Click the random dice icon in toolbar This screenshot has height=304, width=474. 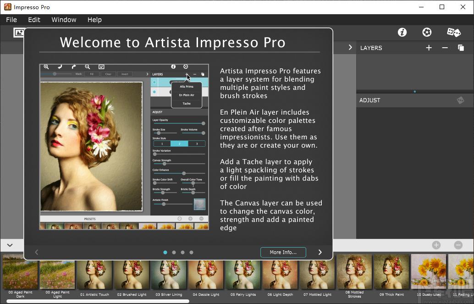coord(454,32)
